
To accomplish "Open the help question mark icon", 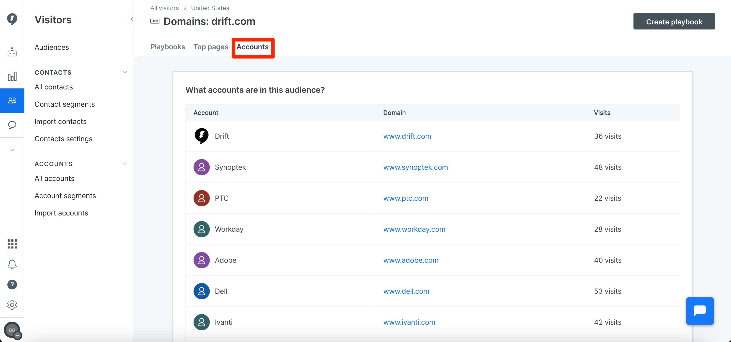I will (12, 284).
